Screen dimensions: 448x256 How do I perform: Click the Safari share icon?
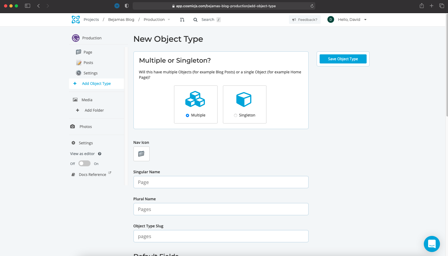(422, 6)
